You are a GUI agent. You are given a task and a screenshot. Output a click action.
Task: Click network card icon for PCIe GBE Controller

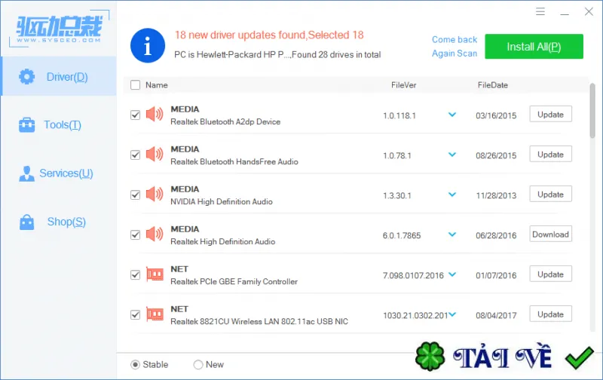click(x=155, y=274)
